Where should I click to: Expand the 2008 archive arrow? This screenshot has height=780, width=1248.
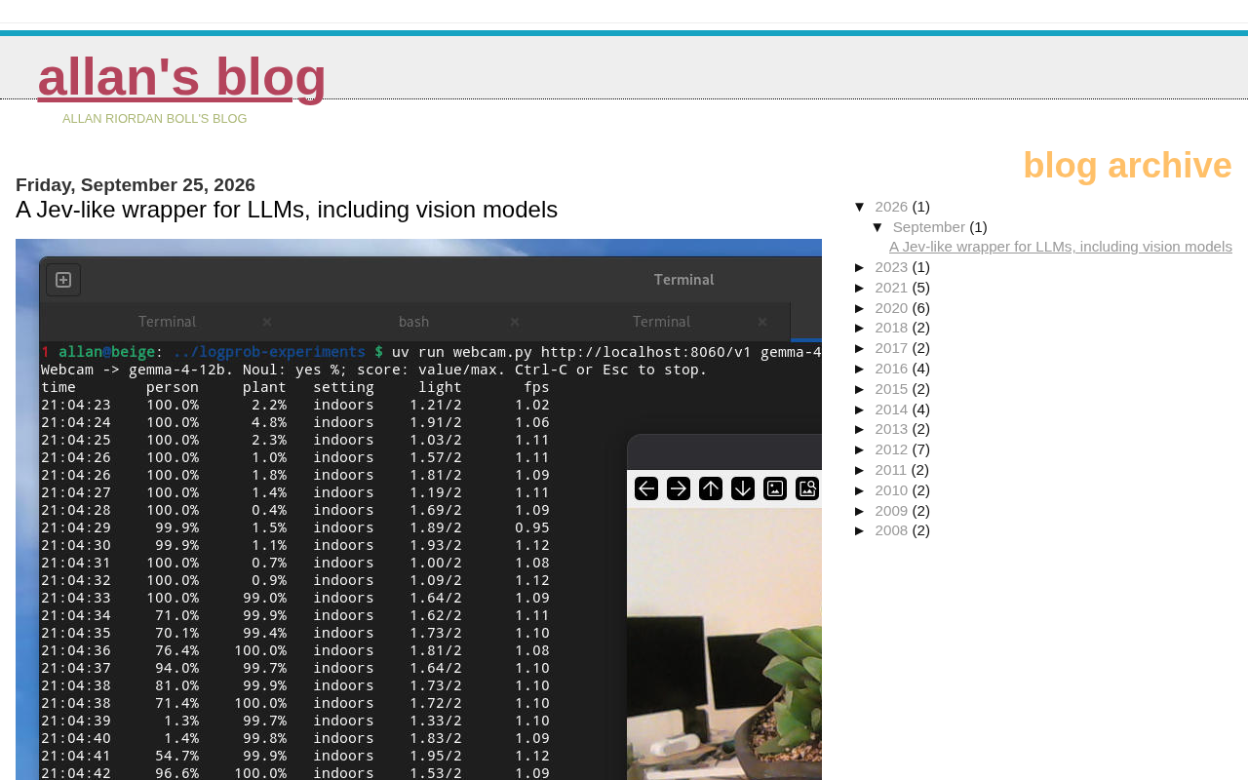point(860,530)
